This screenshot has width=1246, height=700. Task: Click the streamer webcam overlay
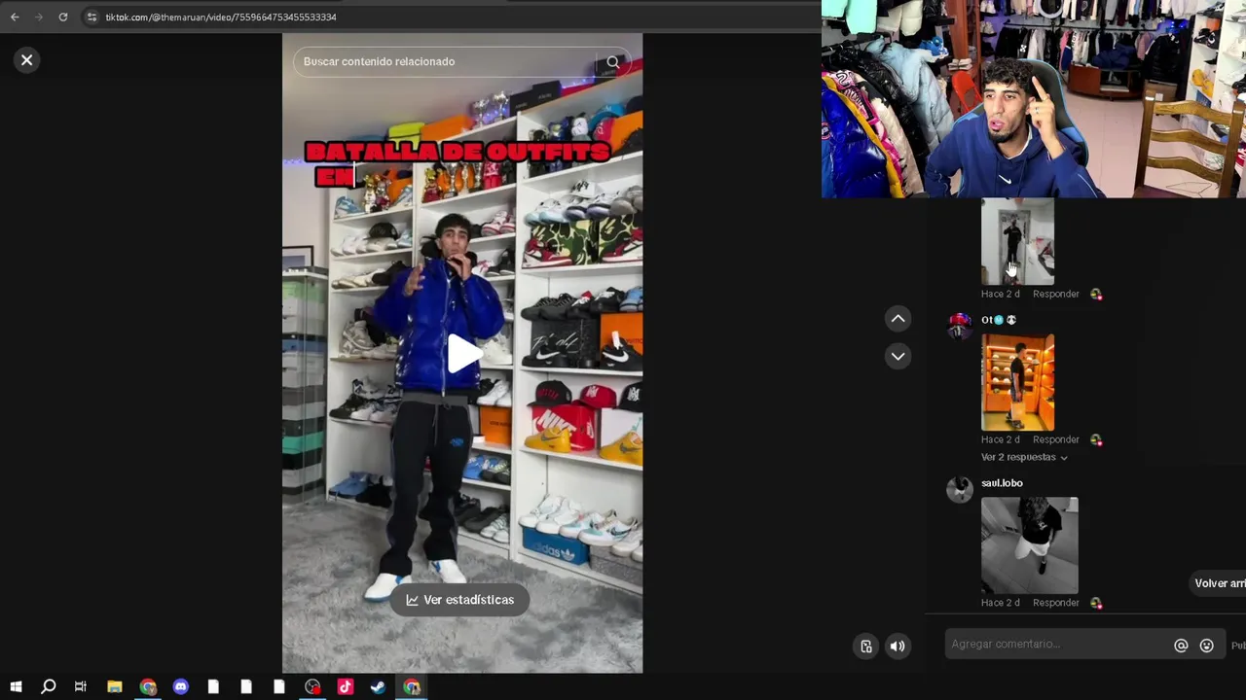(x=1034, y=99)
